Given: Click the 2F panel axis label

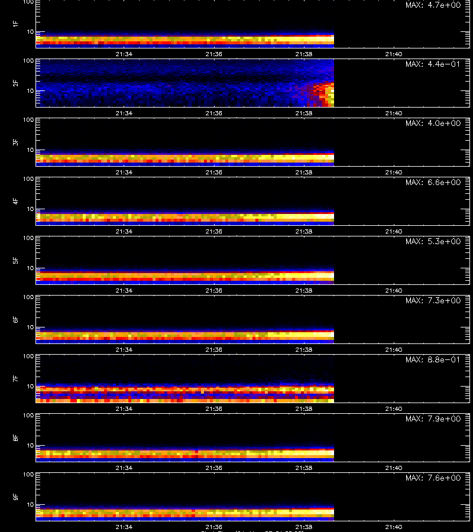Looking at the screenshot, I should [15, 83].
